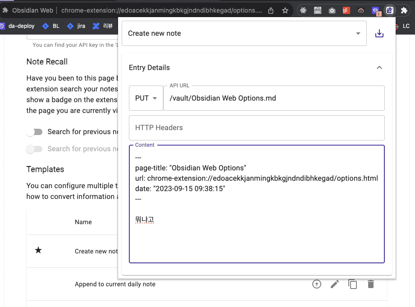The width and height of the screenshot is (415, 307).
Task: Click the download icon beside template selector
Action: [x=379, y=33]
